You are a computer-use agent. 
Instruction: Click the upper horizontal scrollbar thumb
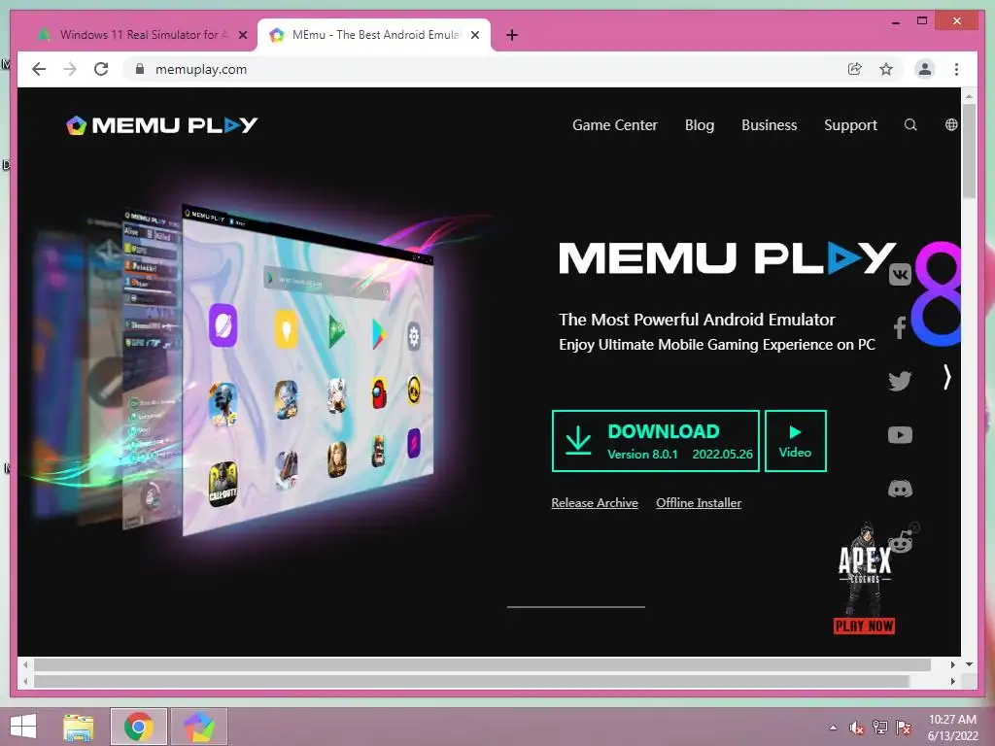pyautogui.click(x=482, y=664)
